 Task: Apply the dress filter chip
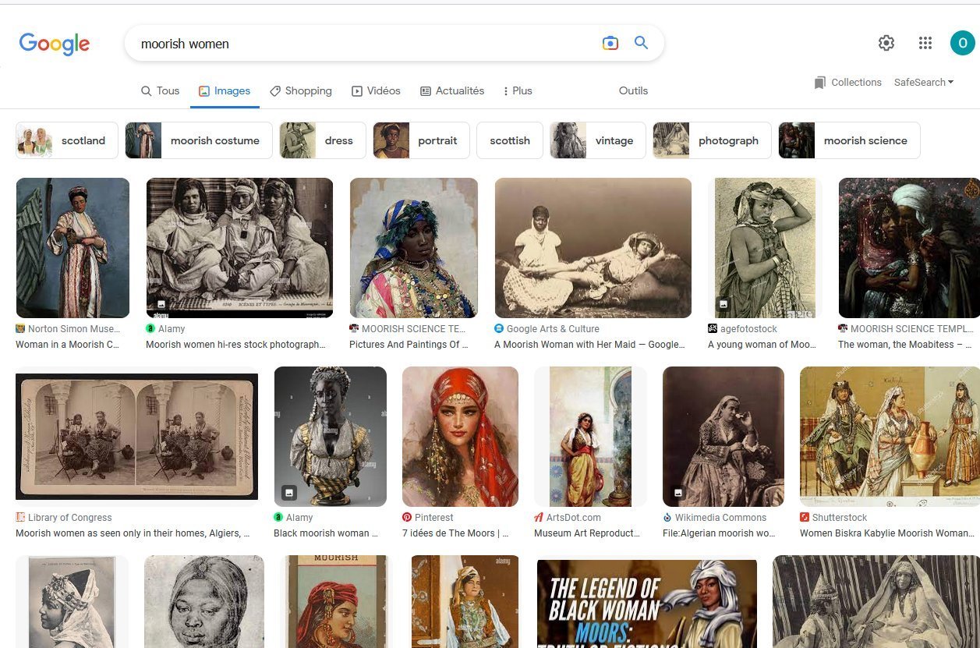click(323, 140)
